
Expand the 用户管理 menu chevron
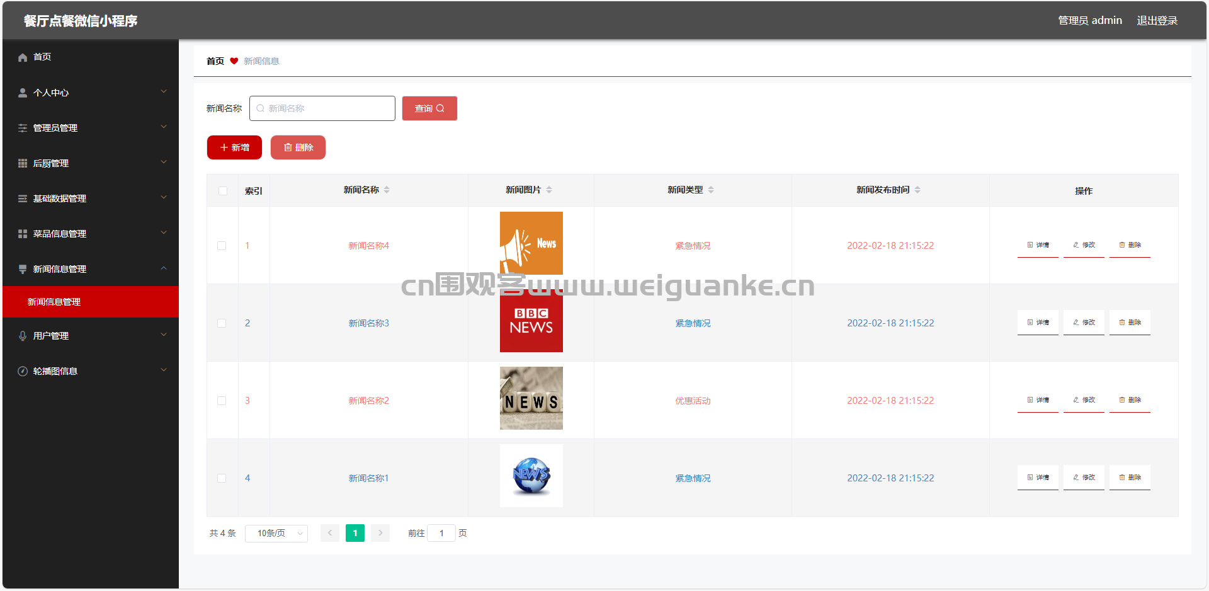point(164,335)
